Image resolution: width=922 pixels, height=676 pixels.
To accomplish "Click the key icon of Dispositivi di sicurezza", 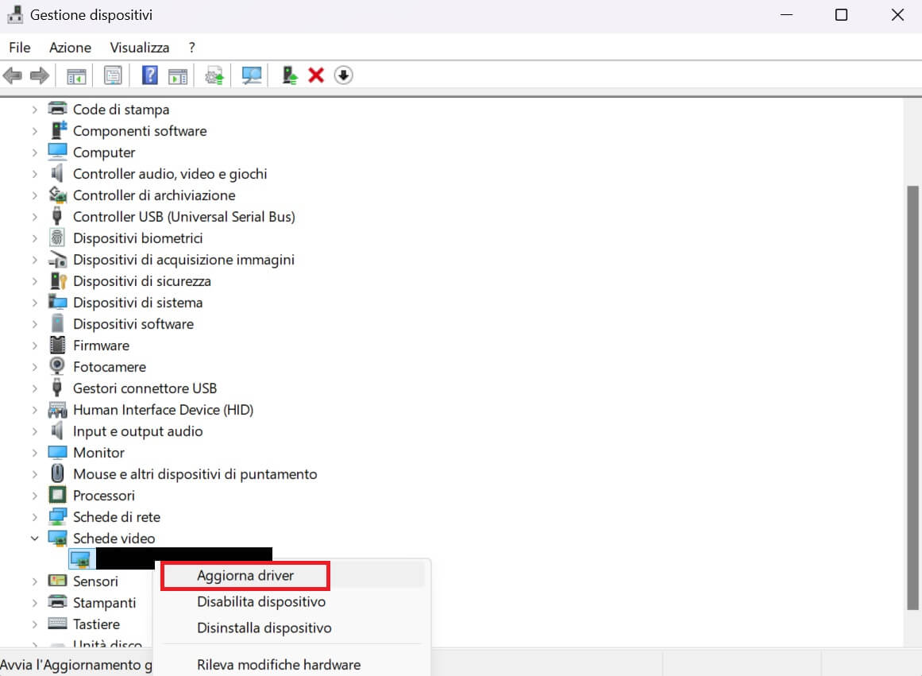I will tap(58, 280).
